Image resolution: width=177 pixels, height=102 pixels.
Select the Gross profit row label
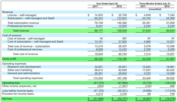click(x=9, y=59)
